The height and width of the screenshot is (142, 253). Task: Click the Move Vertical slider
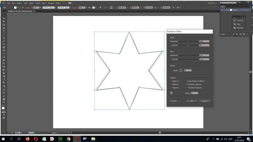tap(188, 60)
